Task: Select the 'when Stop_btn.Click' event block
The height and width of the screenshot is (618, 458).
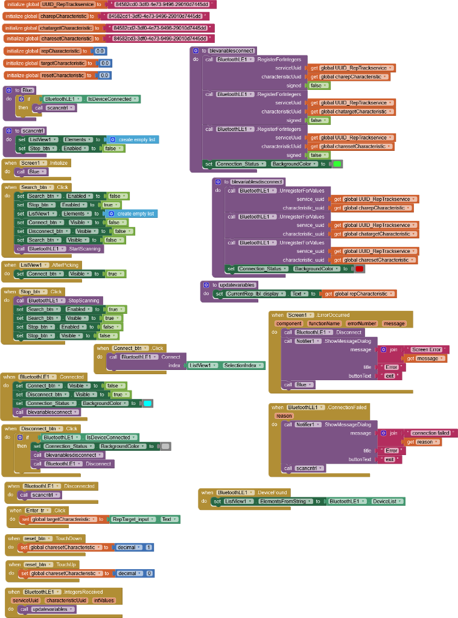Action: 10,292
